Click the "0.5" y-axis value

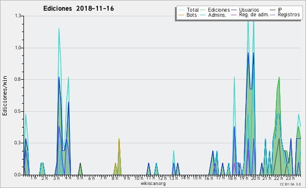click(x=18, y=111)
